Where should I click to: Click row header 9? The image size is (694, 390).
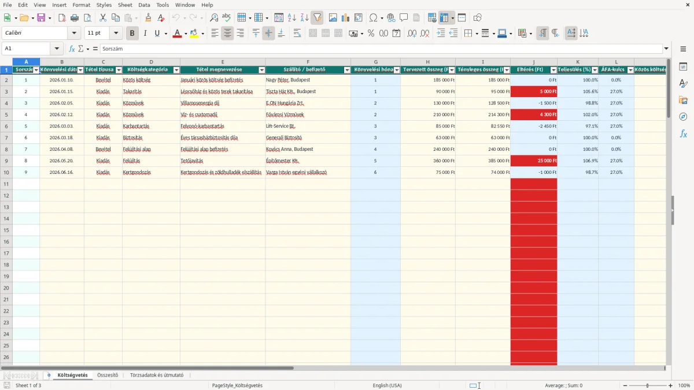point(6,161)
